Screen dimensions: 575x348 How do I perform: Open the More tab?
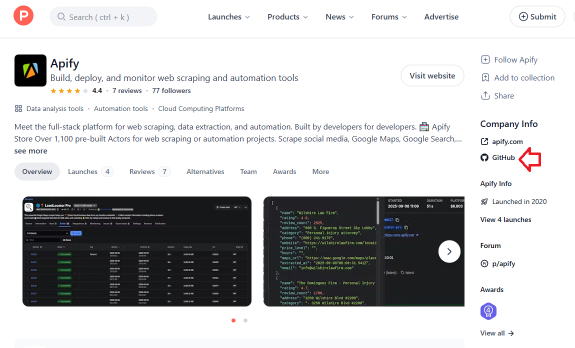tap(320, 171)
